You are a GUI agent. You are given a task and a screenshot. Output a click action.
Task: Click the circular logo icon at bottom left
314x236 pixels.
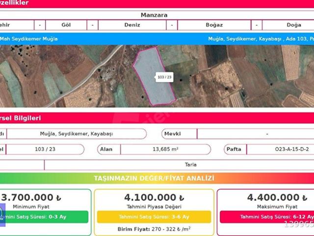coord(1,215)
